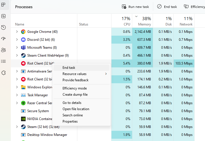Click the Efficiency mode toolbar button
Screen dimensions: 205x141
point(194,7)
